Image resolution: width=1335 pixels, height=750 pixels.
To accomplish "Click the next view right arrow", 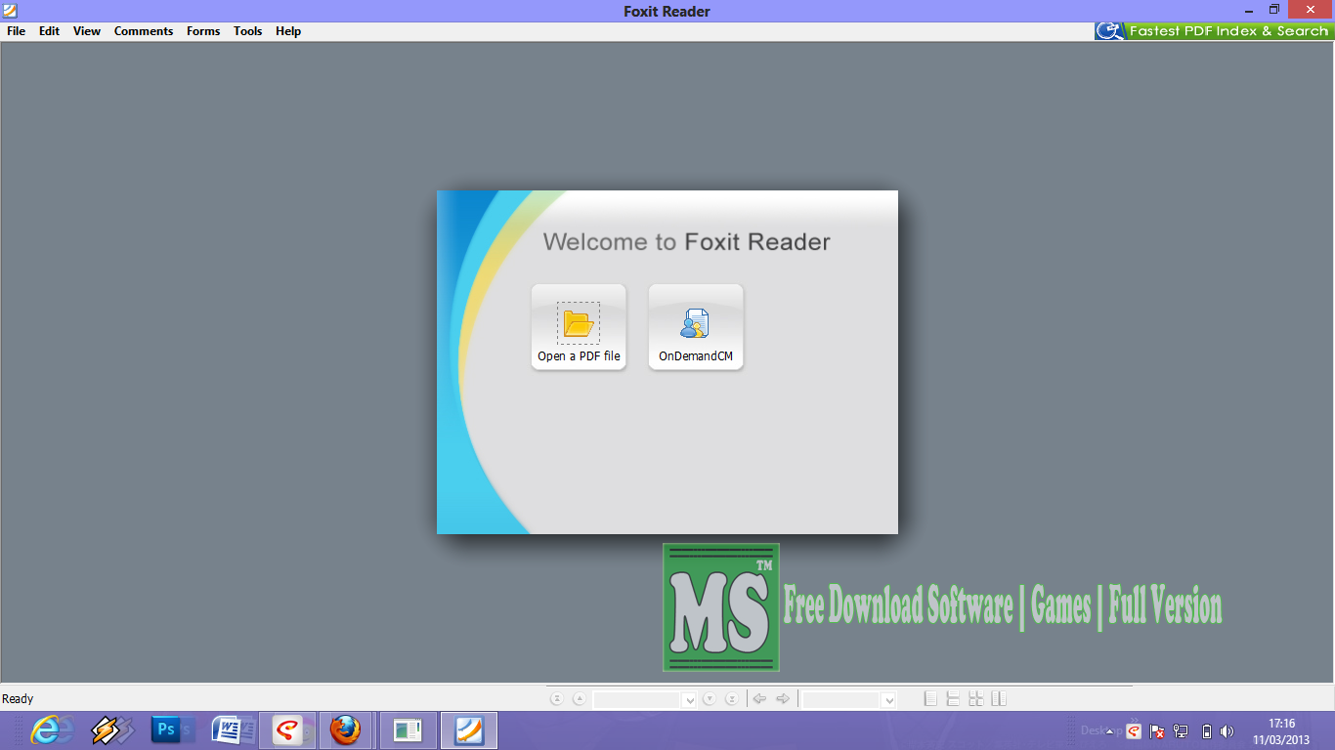I will [782, 699].
